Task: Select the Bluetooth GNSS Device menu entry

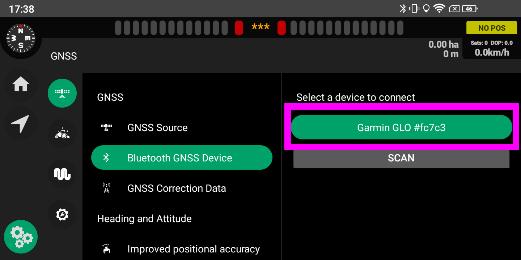Action: [182, 157]
